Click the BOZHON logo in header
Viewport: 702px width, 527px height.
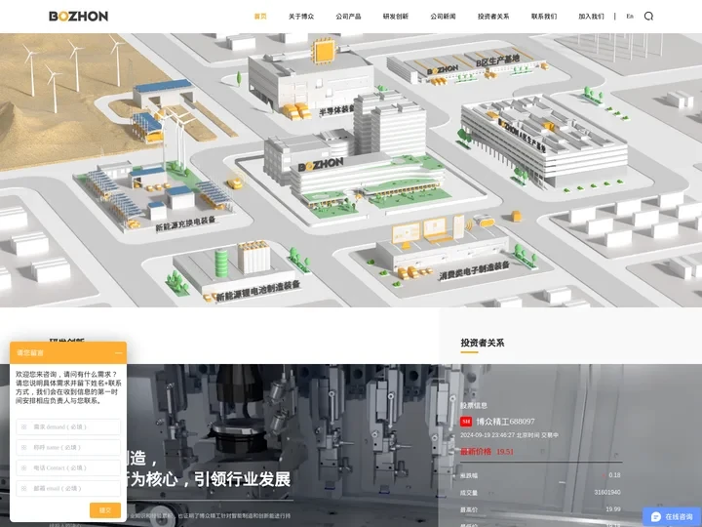(78, 17)
